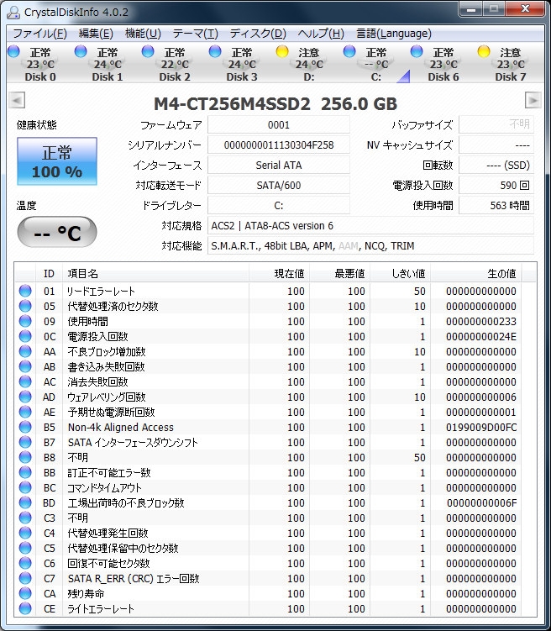The image size is (551, 631).
Task: Click the CrystalDiskInfo title bar icon
Action: pyautogui.click(x=13, y=13)
